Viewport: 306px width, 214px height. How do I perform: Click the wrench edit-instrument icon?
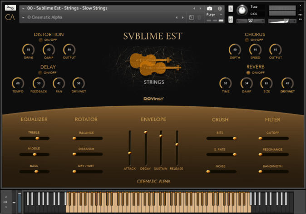pyautogui.click(x=10, y=8)
